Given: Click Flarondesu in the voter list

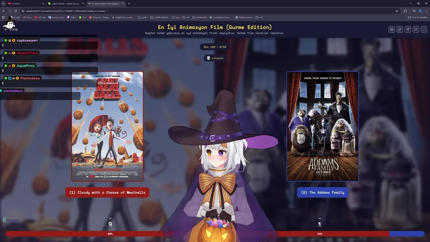Looking at the screenshot, I should click(x=30, y=78).
